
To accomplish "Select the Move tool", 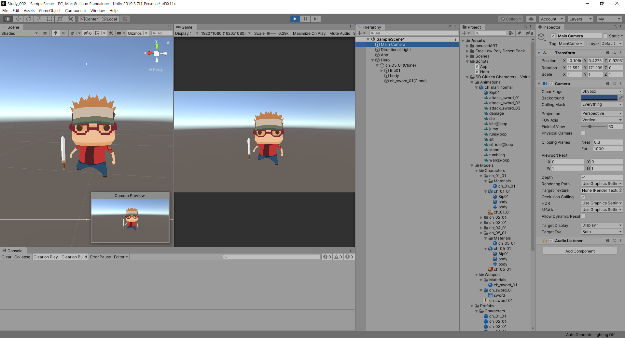I will coord(18,19).
